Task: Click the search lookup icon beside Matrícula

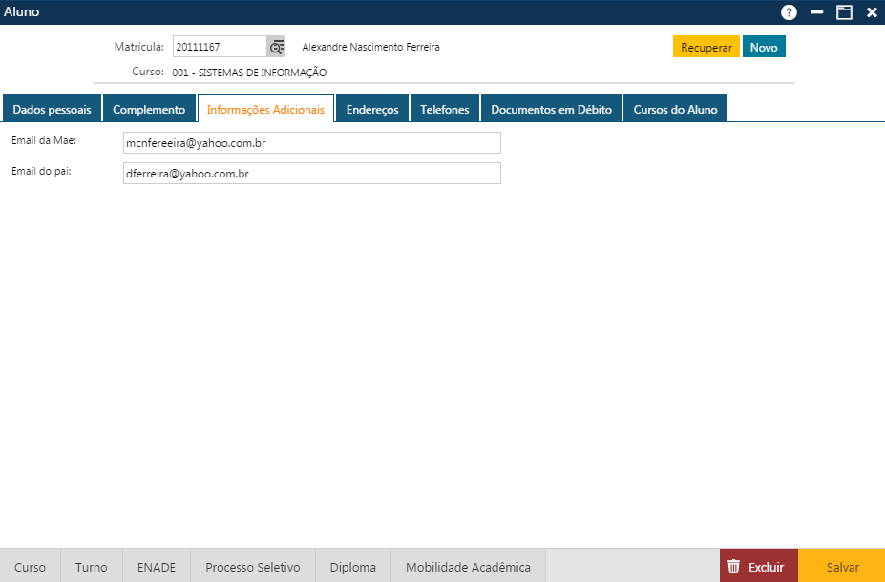Action: click(x=277, y=47)
